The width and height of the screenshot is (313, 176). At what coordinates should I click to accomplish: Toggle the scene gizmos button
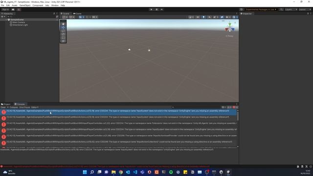(234, 17)
